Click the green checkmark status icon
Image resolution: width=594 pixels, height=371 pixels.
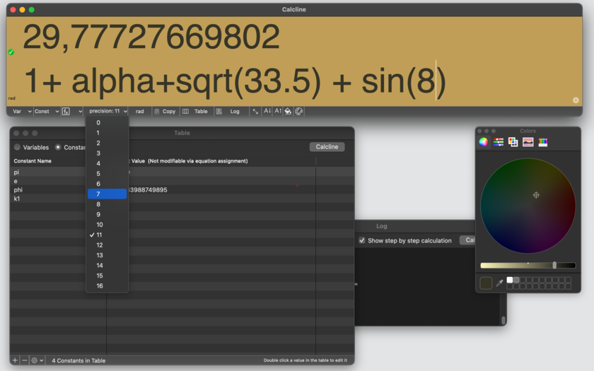tap(11, 52)
